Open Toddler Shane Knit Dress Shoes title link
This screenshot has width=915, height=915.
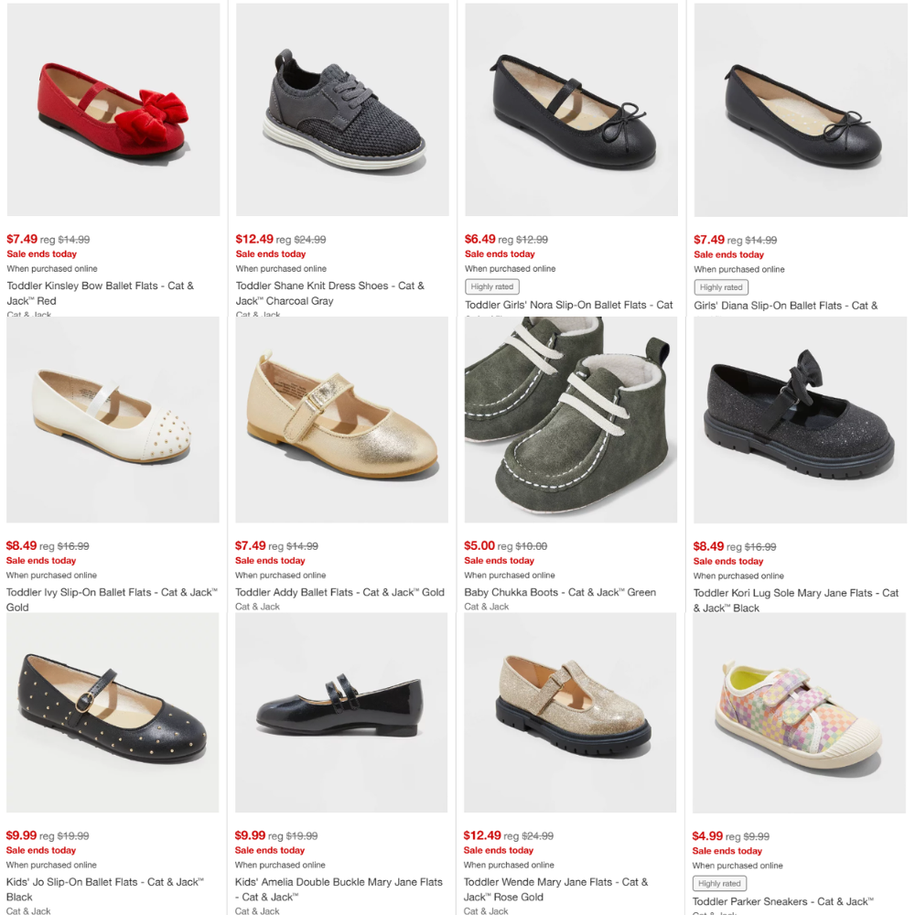coord(330,293)
